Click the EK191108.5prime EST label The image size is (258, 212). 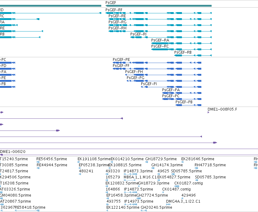[94, 159]
